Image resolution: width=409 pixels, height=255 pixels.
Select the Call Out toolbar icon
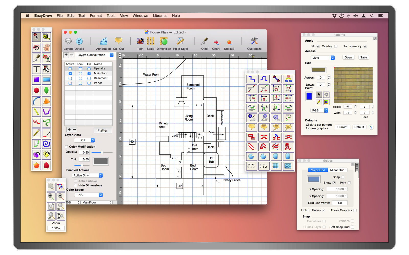click(x=118, y=44)
